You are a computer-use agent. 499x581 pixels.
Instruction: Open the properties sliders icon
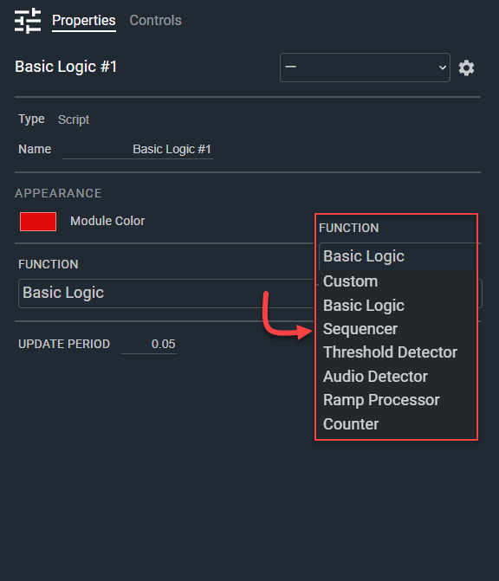(28, 21)
